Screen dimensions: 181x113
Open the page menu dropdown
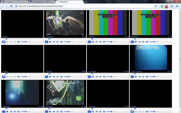[x=172, y=6]
